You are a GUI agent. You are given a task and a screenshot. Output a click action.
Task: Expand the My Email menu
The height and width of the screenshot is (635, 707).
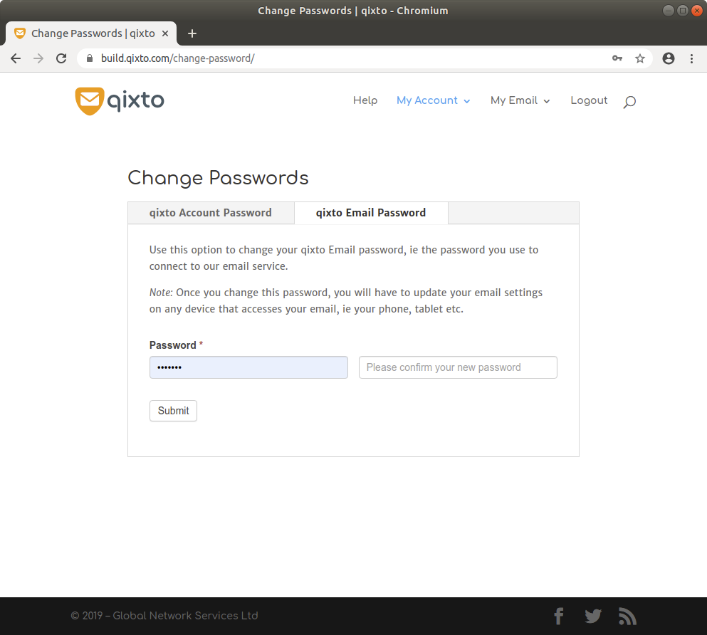tap(520, 100)
